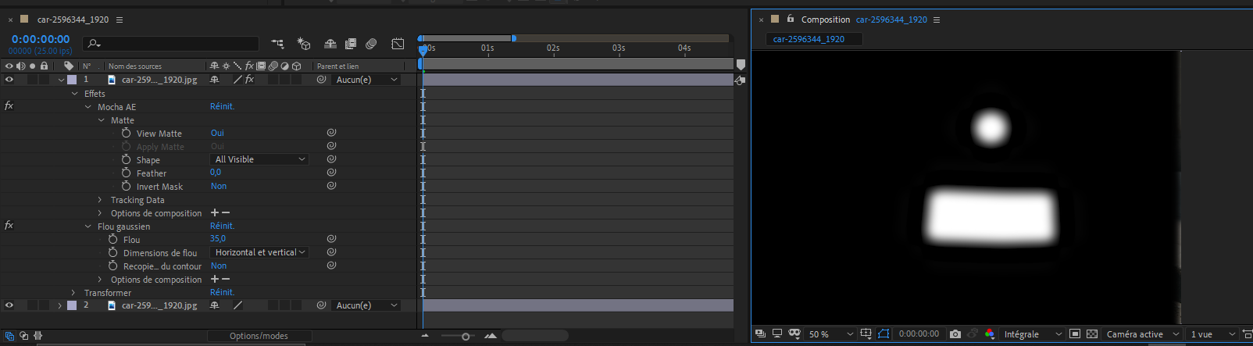This screenshot has width=1253, height=346.
Task: Click the Options/modes button
Action: tap(259, 336)
